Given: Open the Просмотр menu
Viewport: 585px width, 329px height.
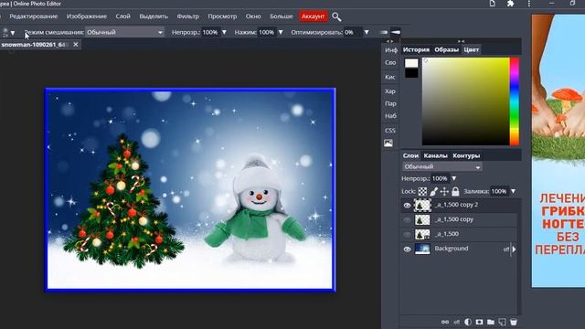Looking at the screenshot, I should [222, 16].
